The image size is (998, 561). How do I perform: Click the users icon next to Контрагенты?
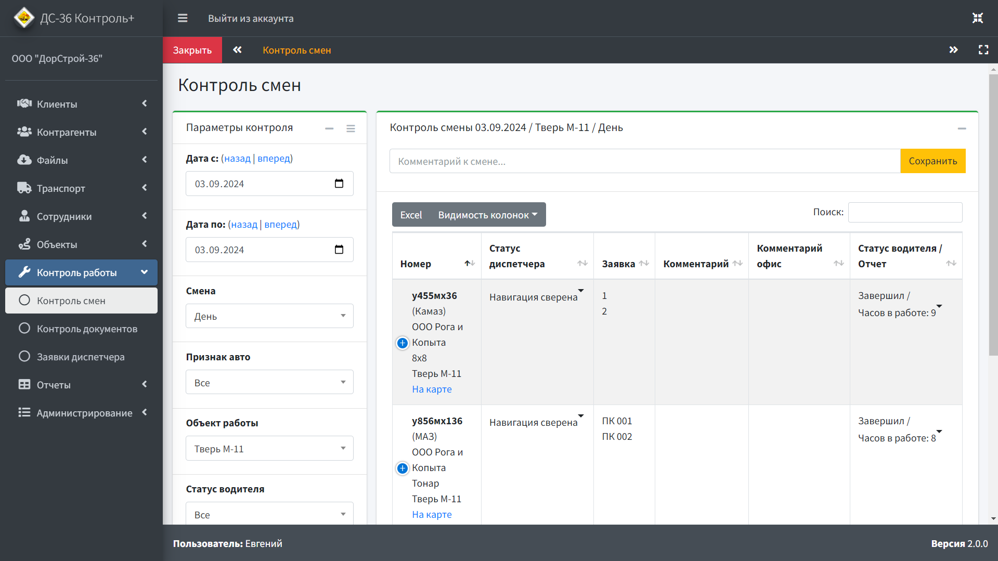point(24,132)
